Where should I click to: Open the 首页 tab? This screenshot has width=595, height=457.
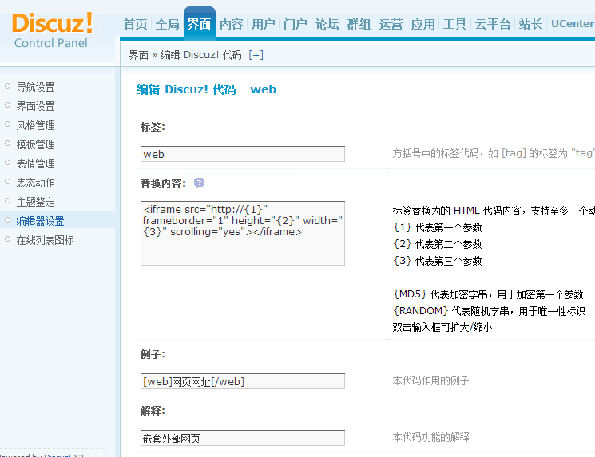coord(136,24)
